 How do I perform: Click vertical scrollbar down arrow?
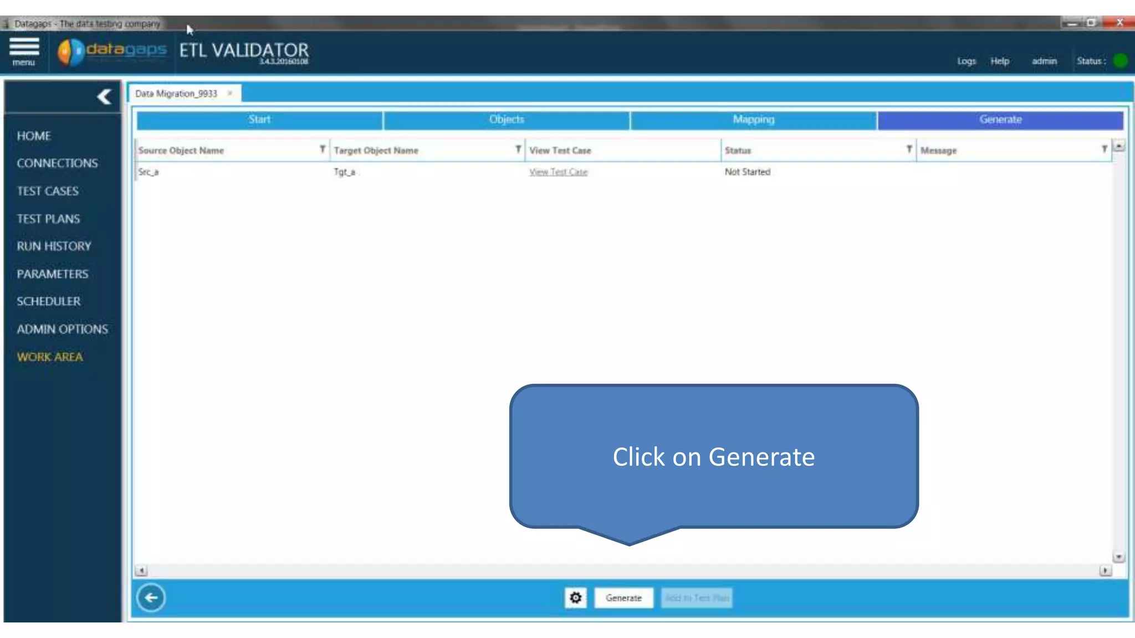(x=1119, y=557)
